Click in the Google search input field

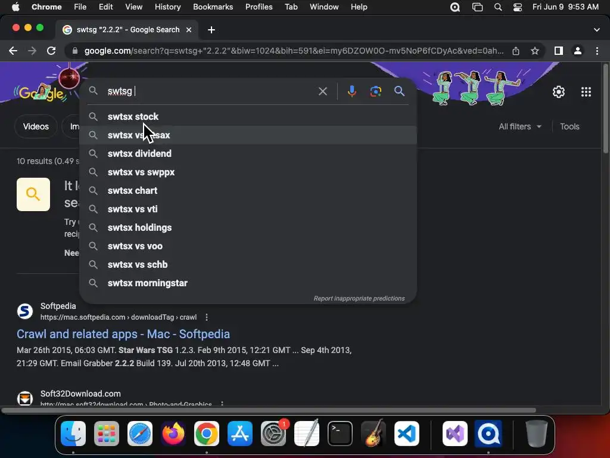coord(210,91)
